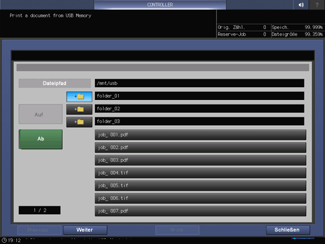Open the folder_02 folder icon button
This screenshot has height=244, width=325.
tap(79, 109)
